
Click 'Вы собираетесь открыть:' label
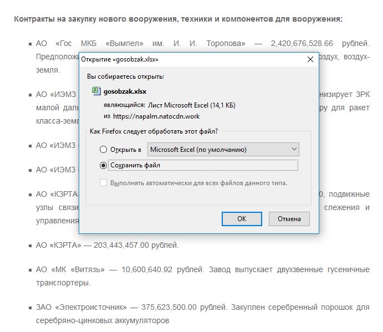coord(125,76)
